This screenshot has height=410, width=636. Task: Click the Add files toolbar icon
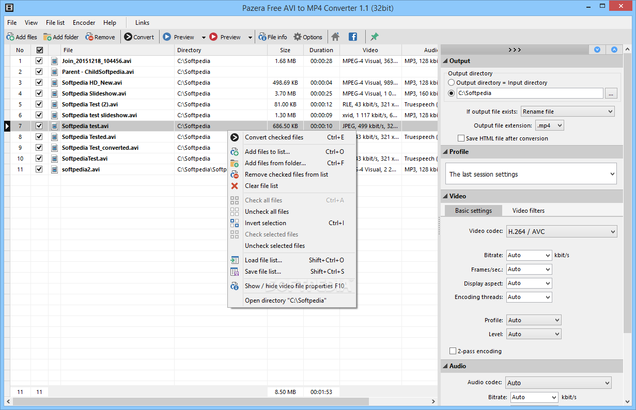click(x=10, y=37)
